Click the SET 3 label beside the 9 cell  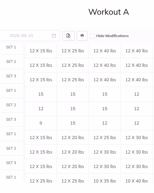pos(11,119)
